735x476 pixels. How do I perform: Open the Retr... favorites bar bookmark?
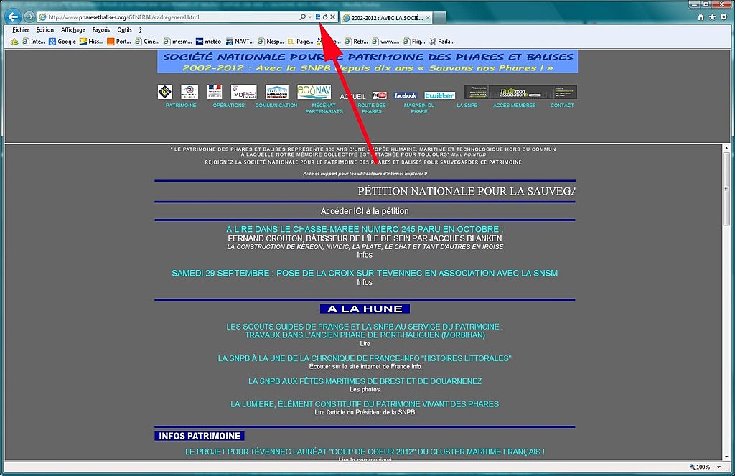coord(356,42)
